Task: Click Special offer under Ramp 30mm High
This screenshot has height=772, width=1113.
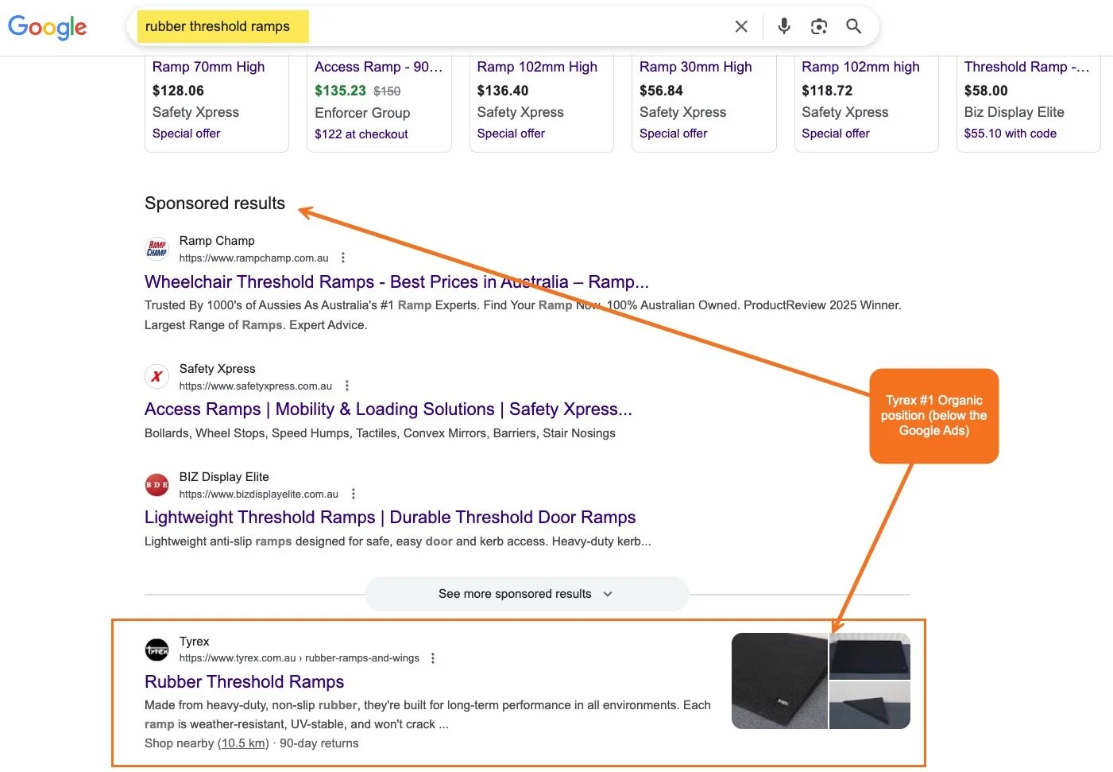Action: [673, 134]
